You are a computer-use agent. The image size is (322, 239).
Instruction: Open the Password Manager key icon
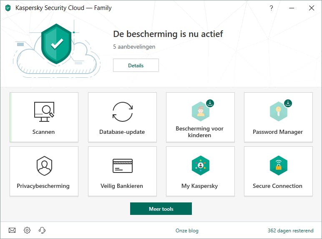278,112
